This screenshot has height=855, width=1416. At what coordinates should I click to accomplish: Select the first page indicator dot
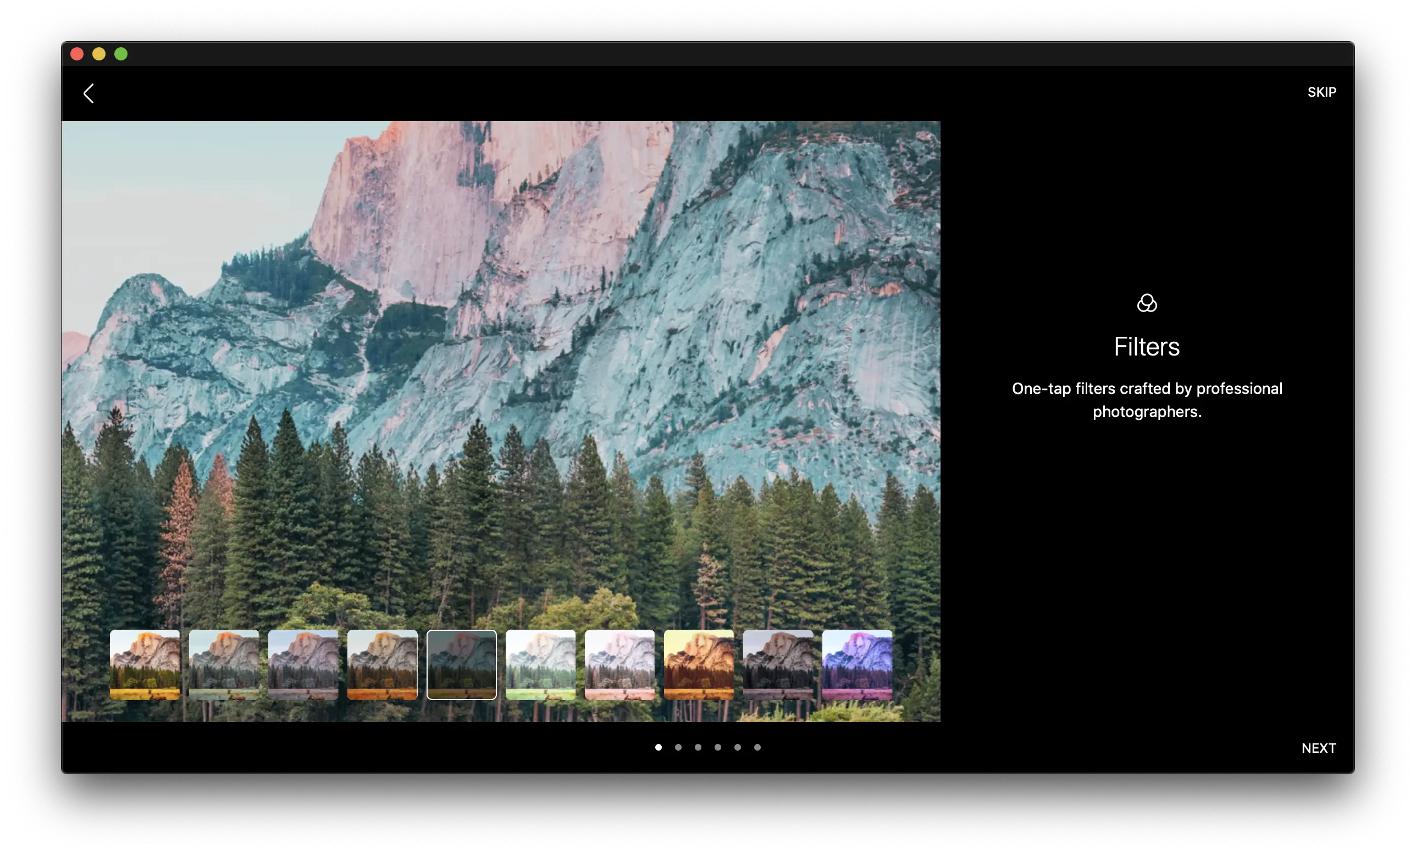coord(658,747)
